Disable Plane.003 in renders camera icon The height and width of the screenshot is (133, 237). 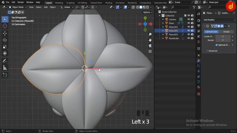coord(192,34)
